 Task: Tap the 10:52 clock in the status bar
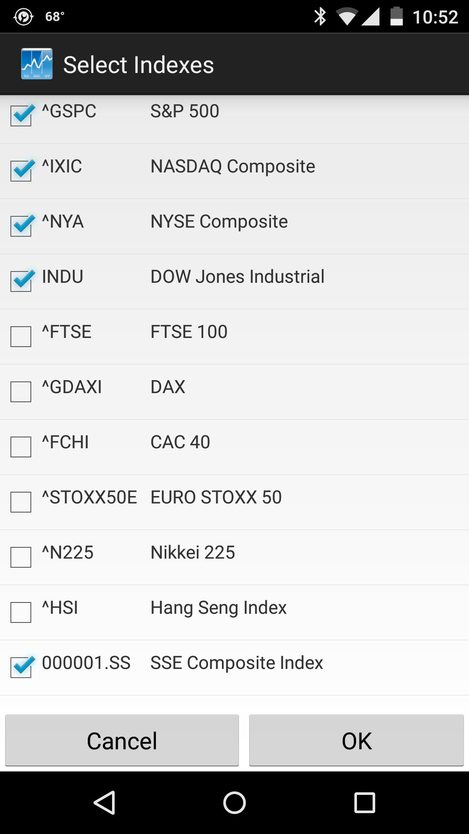[435, 17]
